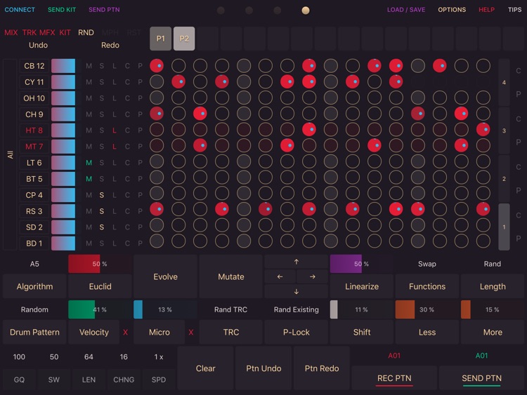
Task: Unmute LT 6 via its M button
Action: 89,163
